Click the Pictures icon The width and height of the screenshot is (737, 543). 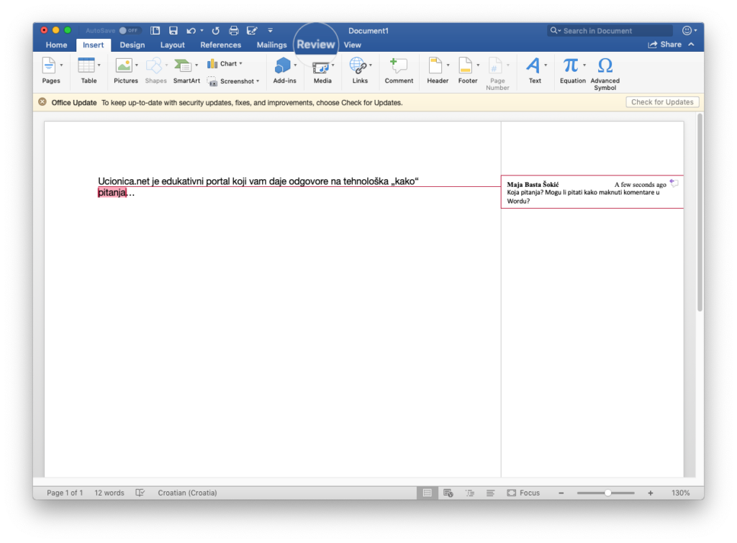click(x=125, y=67)
